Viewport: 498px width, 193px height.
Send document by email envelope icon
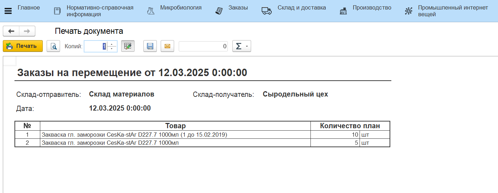167,46
